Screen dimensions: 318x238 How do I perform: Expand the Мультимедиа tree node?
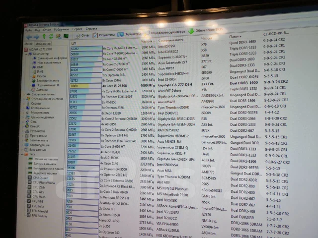coord(23,113)
